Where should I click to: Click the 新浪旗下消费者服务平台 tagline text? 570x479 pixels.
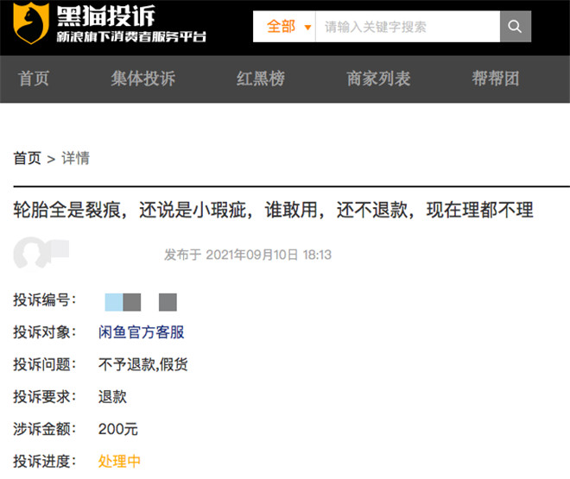tap(131, 38)
